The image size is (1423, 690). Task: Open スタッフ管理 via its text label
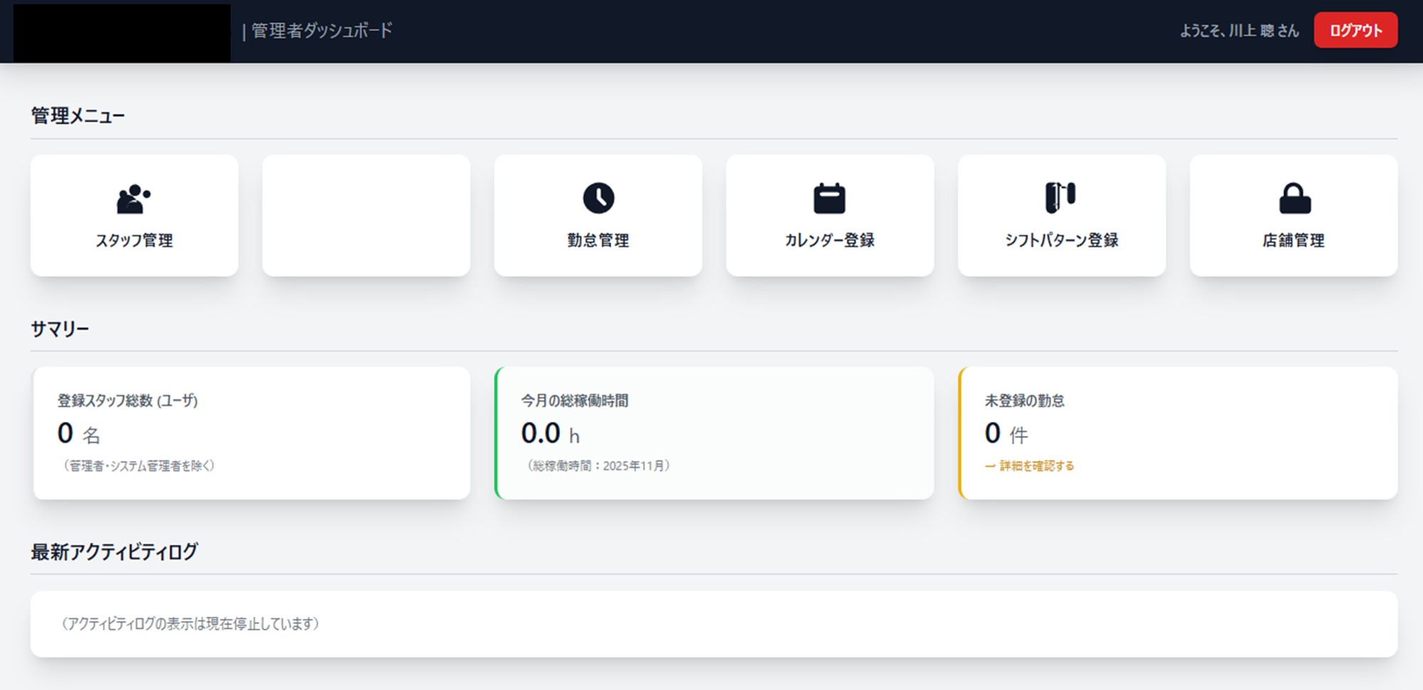(x=134, y=240)
